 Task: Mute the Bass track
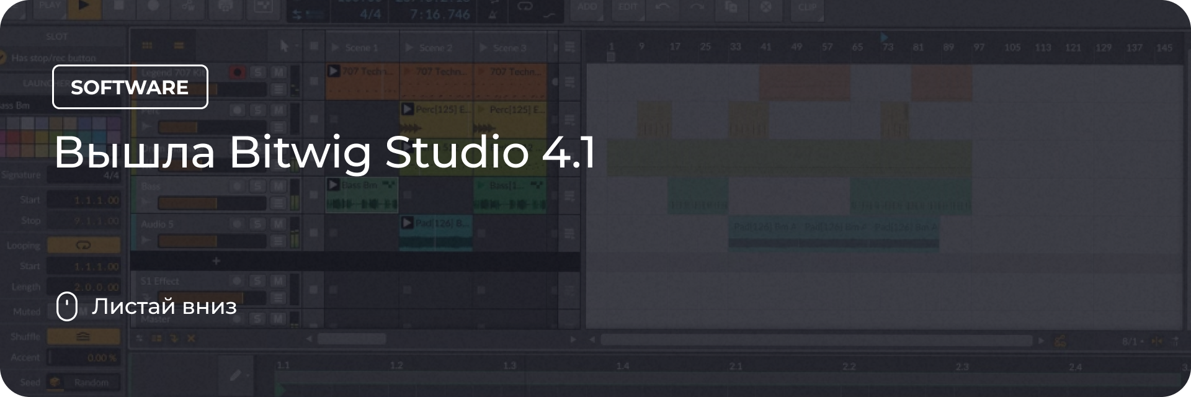click(279, 186)
